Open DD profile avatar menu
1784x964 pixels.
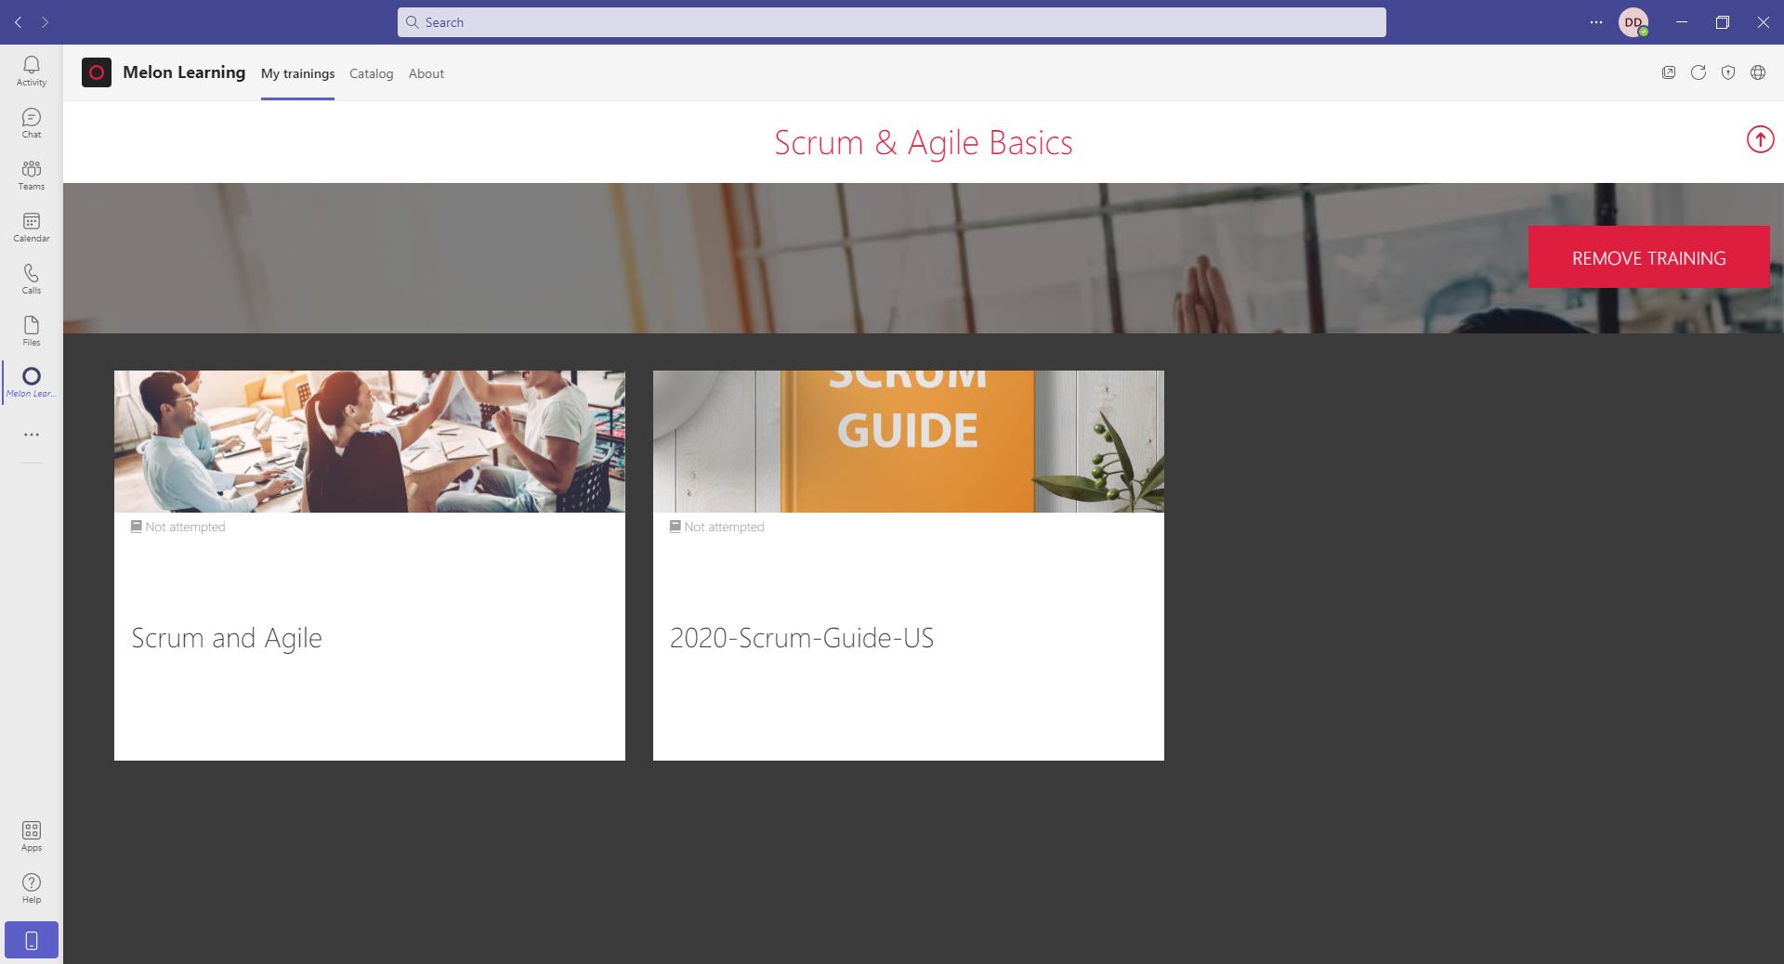pos(1633,22)
